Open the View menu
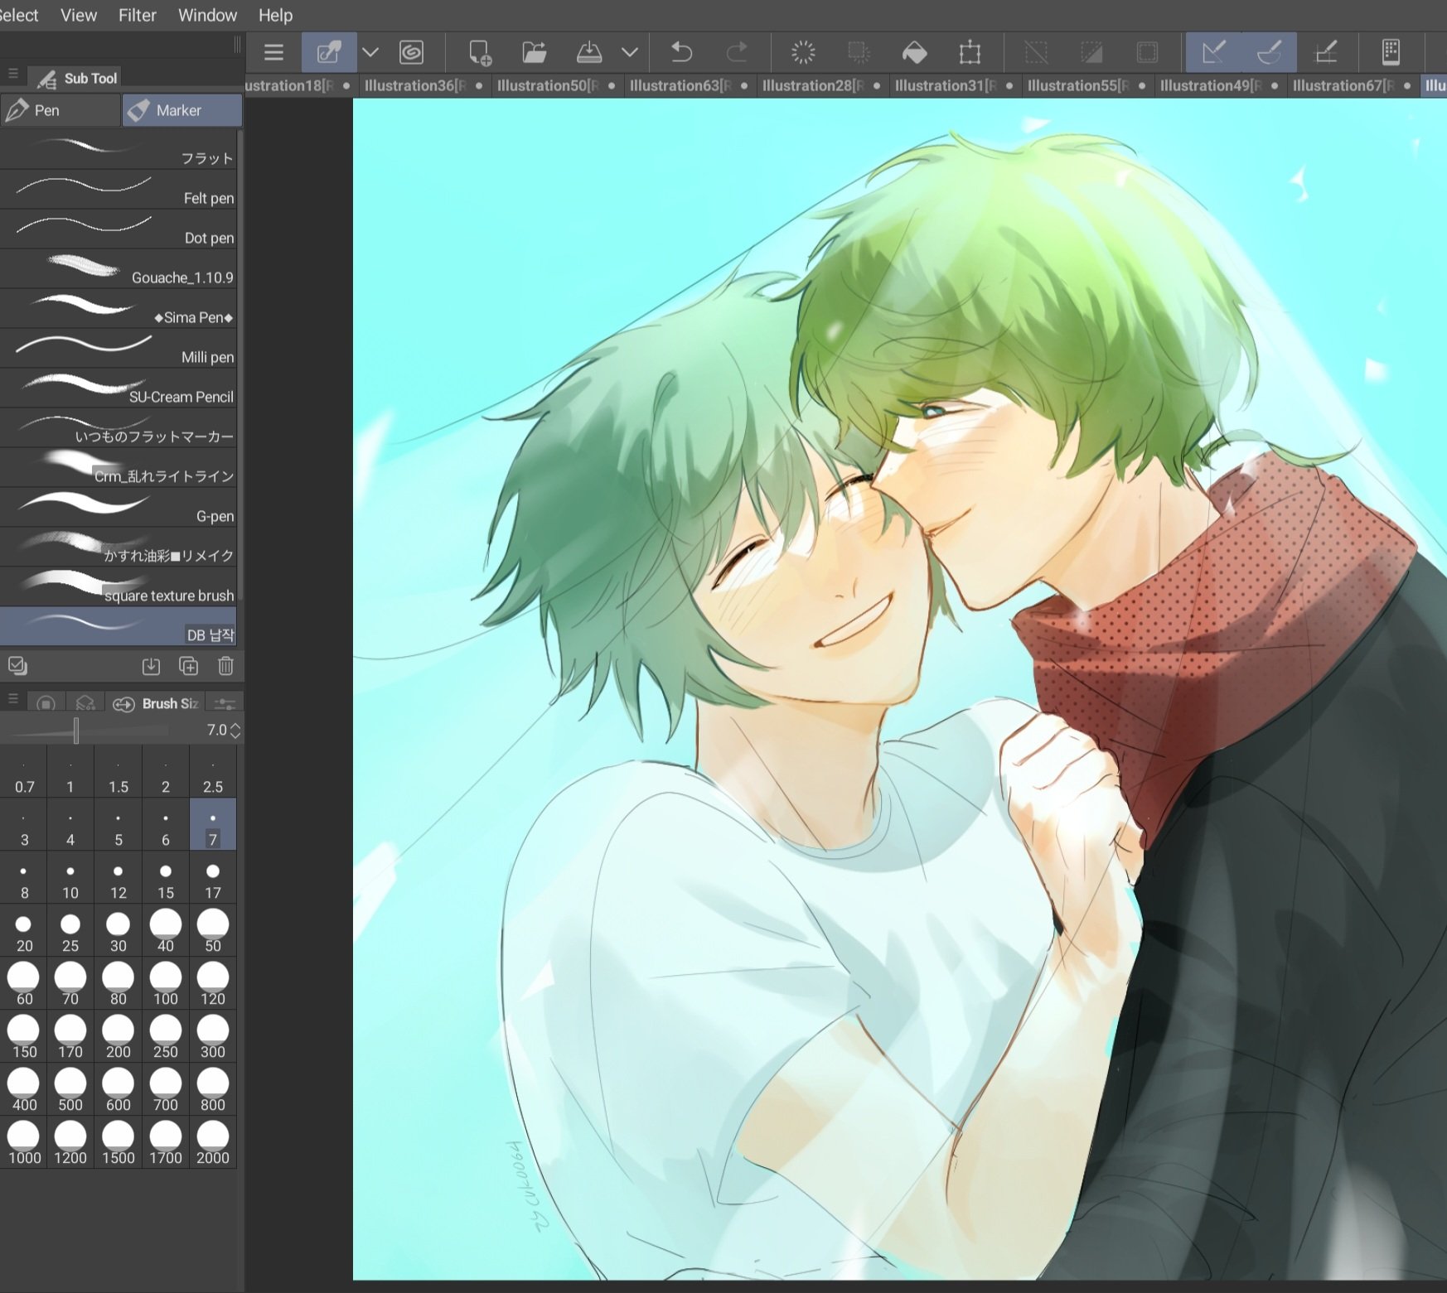The height and width of the screenshot is (1293, 1447). pos(79,15)
